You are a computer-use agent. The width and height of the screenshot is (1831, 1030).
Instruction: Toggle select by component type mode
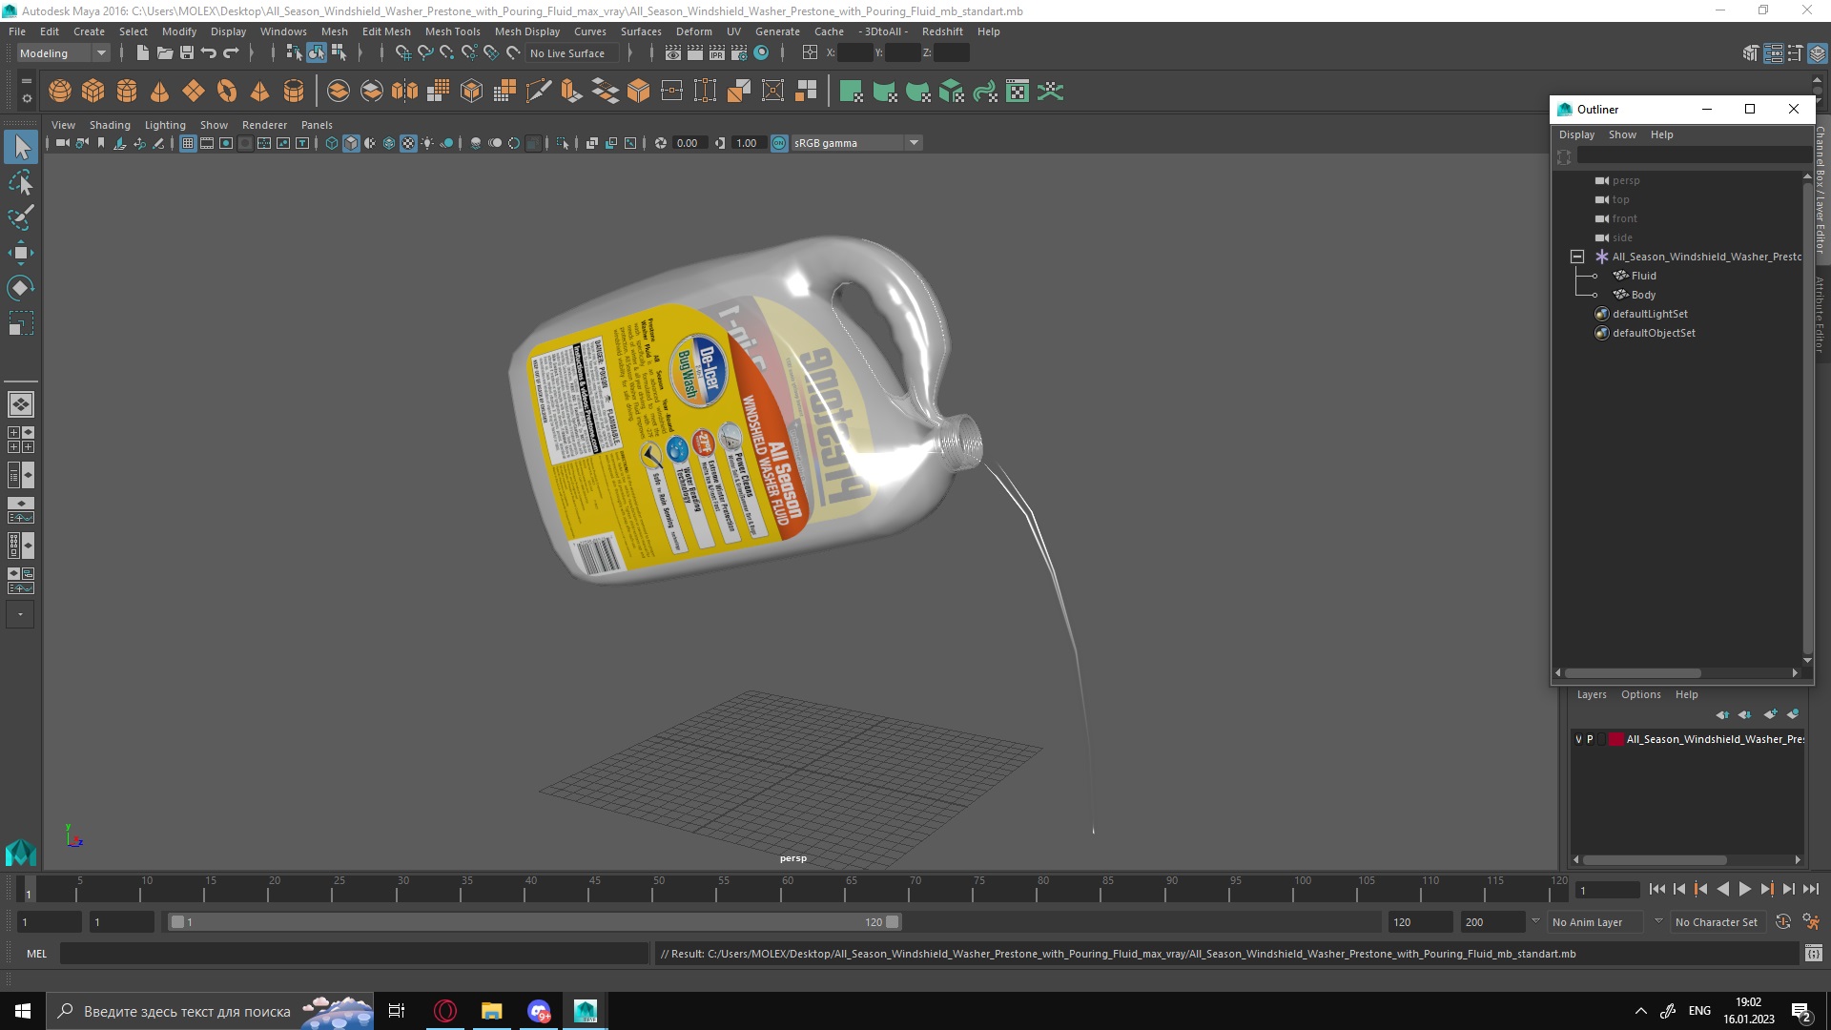(x=339, y=53)
